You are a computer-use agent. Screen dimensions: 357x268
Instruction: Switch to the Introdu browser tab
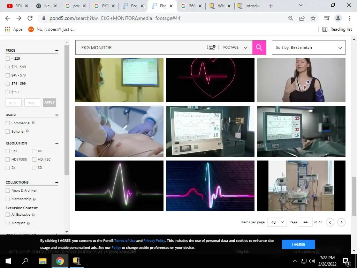click(249, 6)
